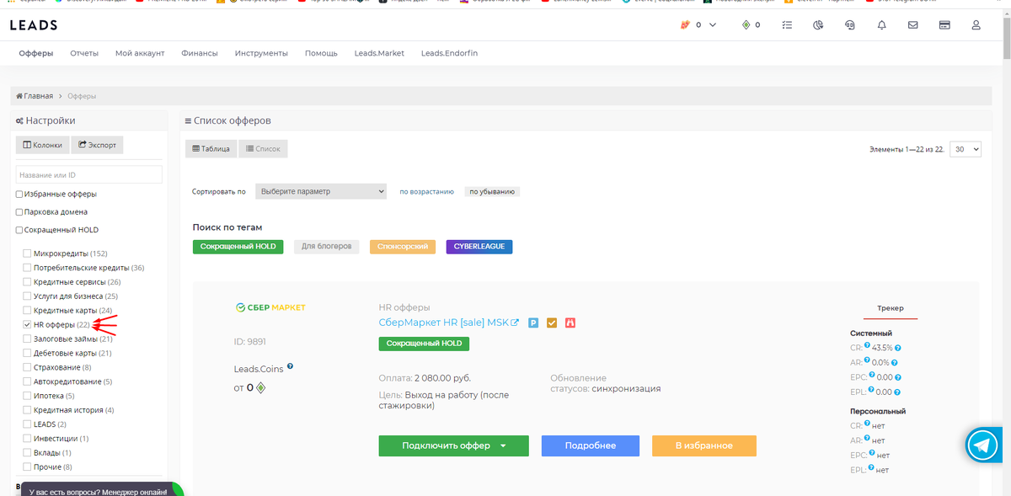Filter by CYBERLEAGUE tag
1011x496 pixels.
click(479, 247)
